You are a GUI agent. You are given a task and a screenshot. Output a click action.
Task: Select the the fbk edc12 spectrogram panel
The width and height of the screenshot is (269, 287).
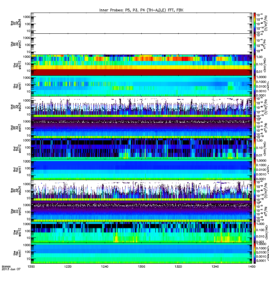(141, 232)
